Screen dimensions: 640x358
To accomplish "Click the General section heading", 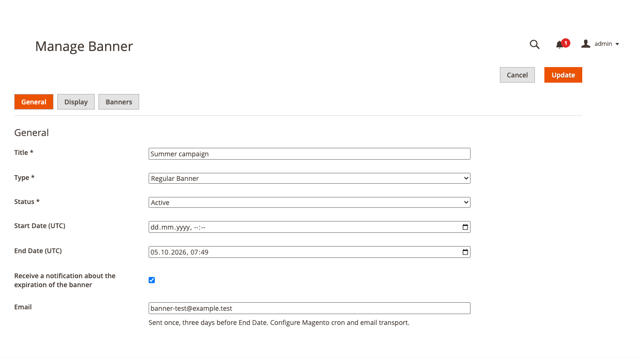I will (x=32, y=133).
